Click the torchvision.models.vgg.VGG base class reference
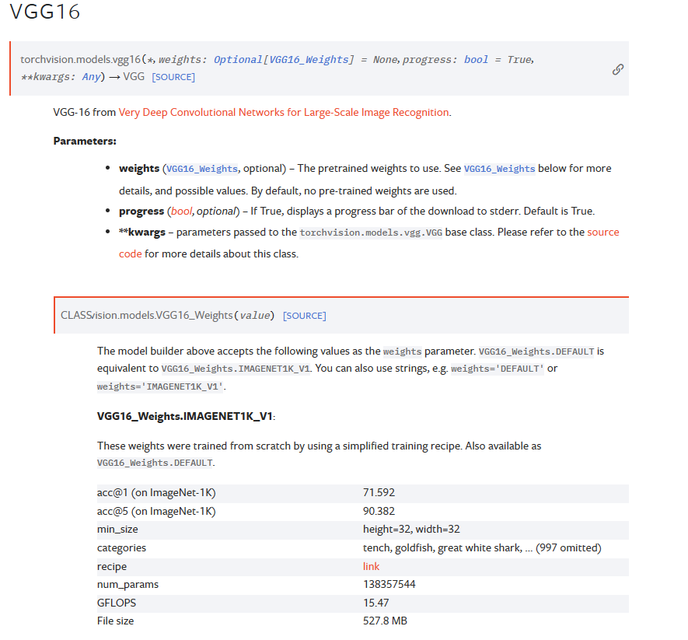Image resolution: width=688 pixels, height=640 pixels. (369, 232)
